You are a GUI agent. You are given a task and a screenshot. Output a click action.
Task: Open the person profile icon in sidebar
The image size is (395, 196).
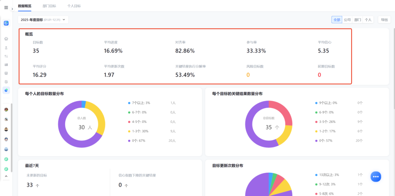pyautogui.click(x=6, y=47)
